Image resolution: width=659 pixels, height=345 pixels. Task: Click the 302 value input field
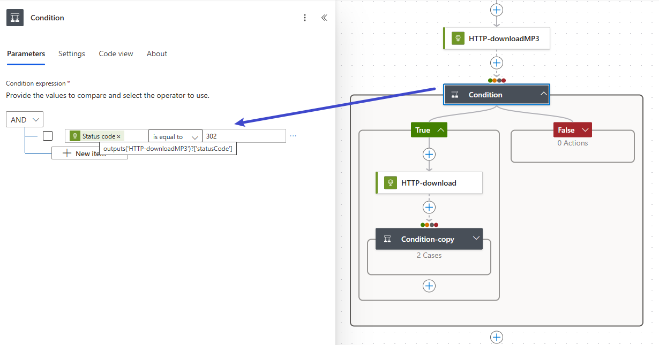tap(244, 136)
